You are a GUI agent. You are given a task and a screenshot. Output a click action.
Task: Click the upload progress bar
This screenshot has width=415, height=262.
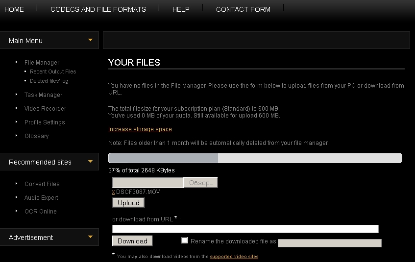pyautogui.click(x=255, y=158)
